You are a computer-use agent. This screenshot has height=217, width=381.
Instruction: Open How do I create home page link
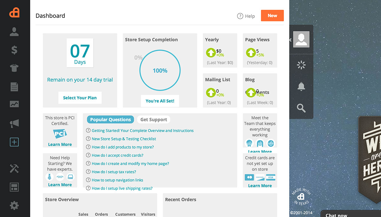[130, 164]
